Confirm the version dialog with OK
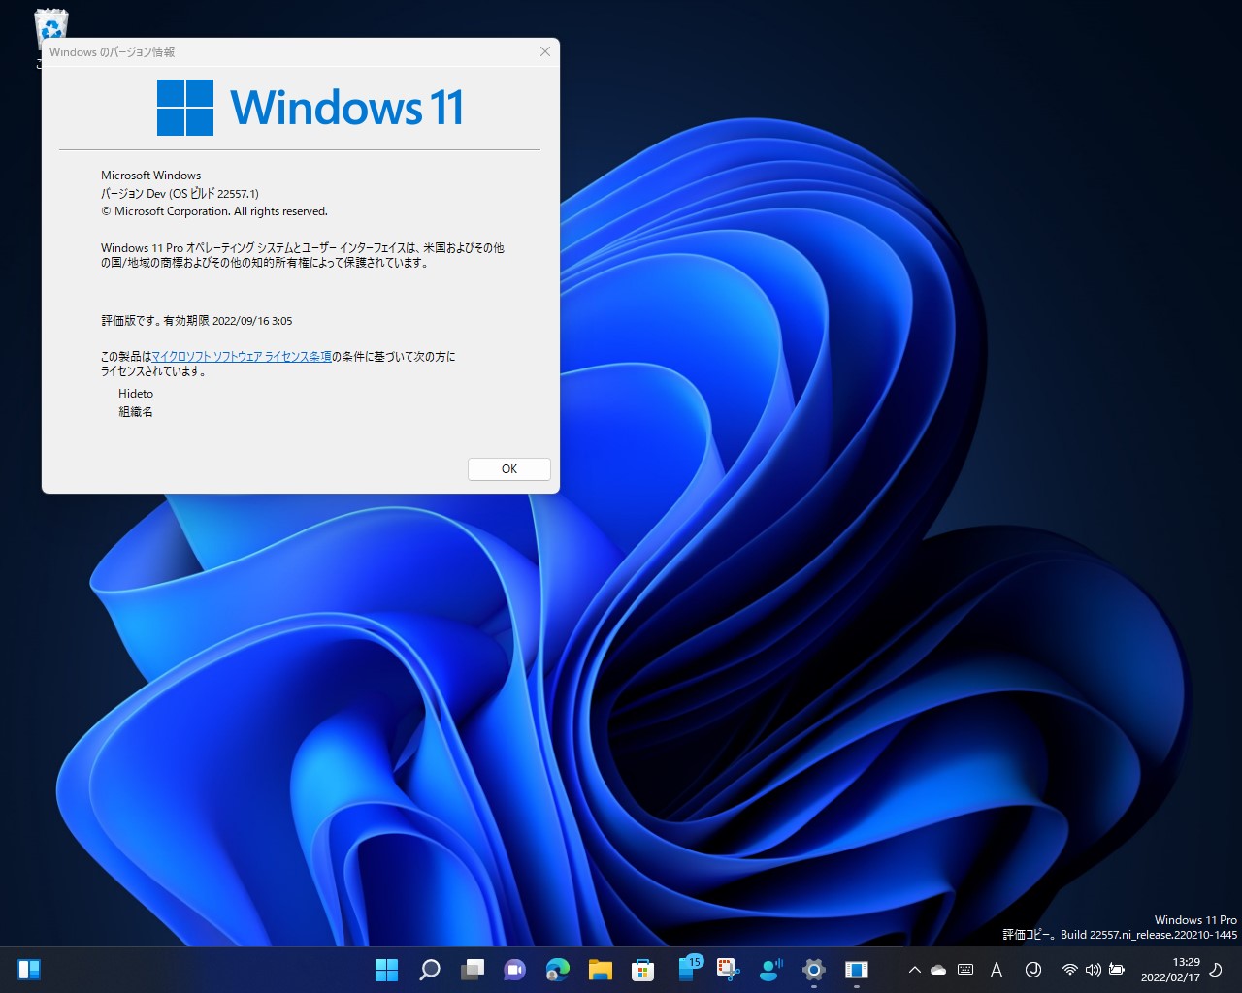 click(x=508, y=468)
